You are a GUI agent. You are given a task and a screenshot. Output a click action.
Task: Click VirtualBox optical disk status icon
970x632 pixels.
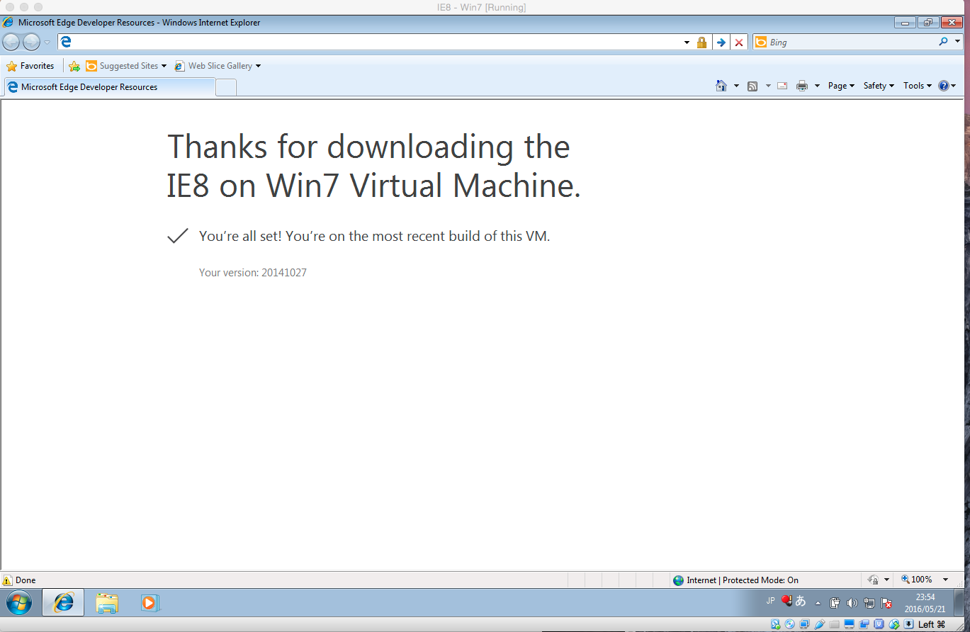(790, 624)
